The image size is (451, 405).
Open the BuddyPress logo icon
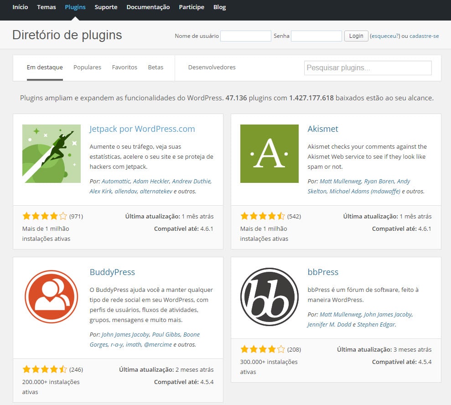click(51, 297)
